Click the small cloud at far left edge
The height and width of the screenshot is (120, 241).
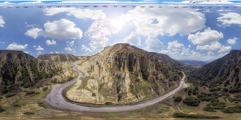point(2,21)
